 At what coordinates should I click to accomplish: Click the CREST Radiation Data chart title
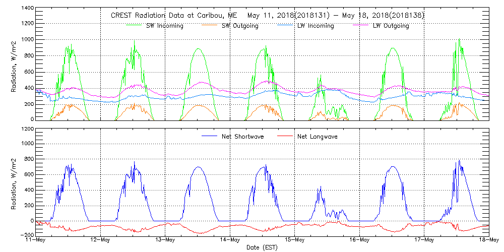click(x=268, y=16)
